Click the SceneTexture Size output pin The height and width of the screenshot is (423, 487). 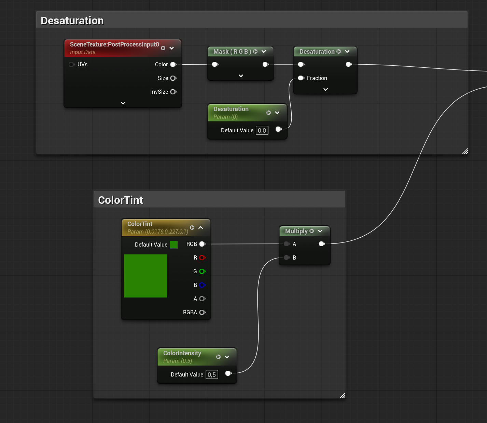[173, 78]
